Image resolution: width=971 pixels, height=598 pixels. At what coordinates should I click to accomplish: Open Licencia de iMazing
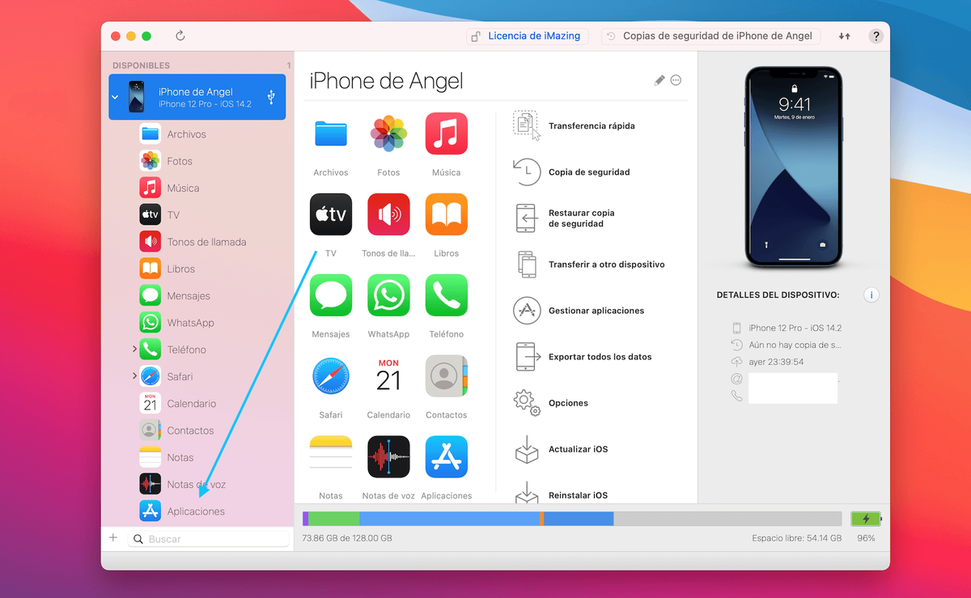(527, 36)
